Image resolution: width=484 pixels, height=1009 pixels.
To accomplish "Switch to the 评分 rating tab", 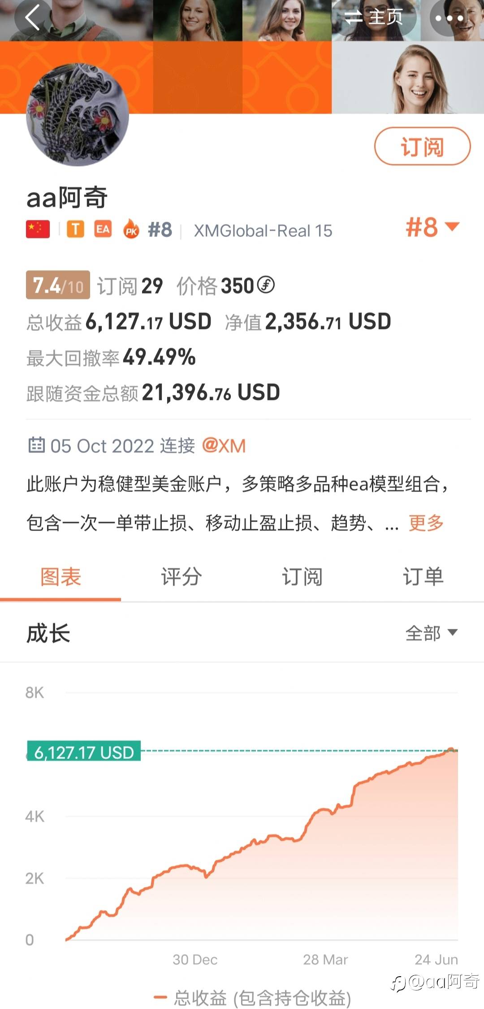I will tap(181, 577).
